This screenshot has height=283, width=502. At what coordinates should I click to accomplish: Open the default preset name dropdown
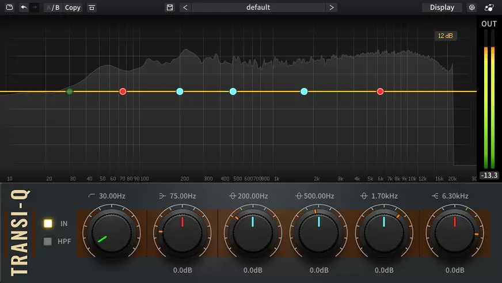[x=258, y=7]
